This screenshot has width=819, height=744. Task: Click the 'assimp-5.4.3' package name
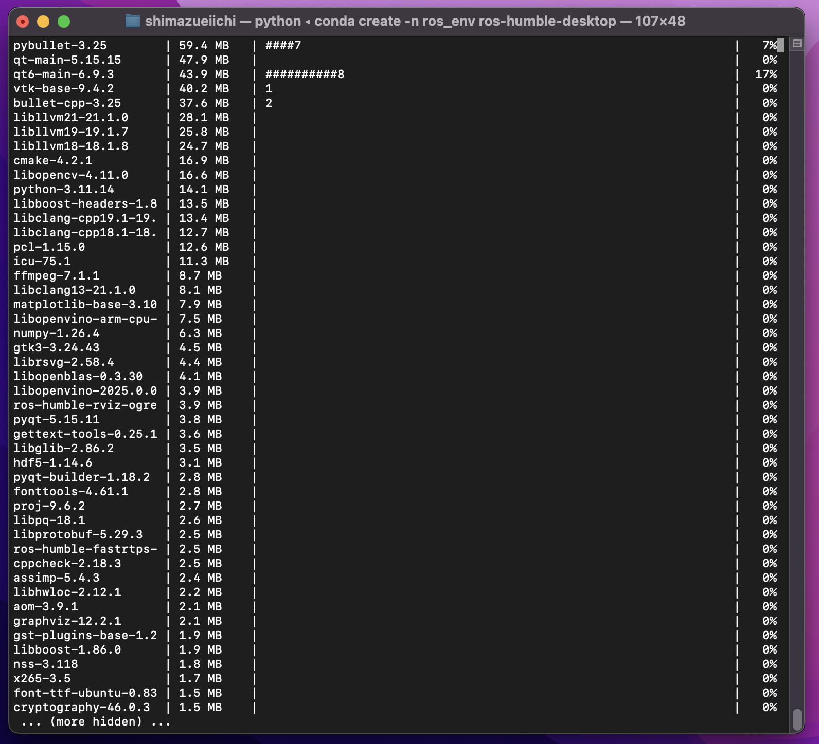[57, 578]
